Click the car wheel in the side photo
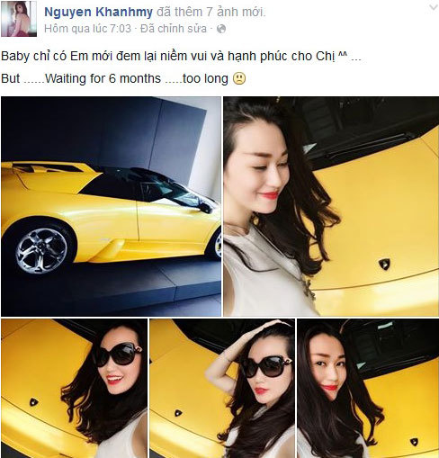 click(42, 250)
